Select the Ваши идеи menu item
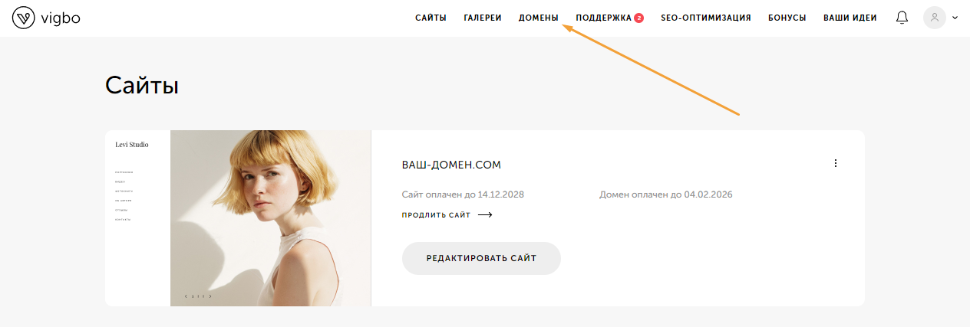 pyautogui.click(x=850, y=18)
